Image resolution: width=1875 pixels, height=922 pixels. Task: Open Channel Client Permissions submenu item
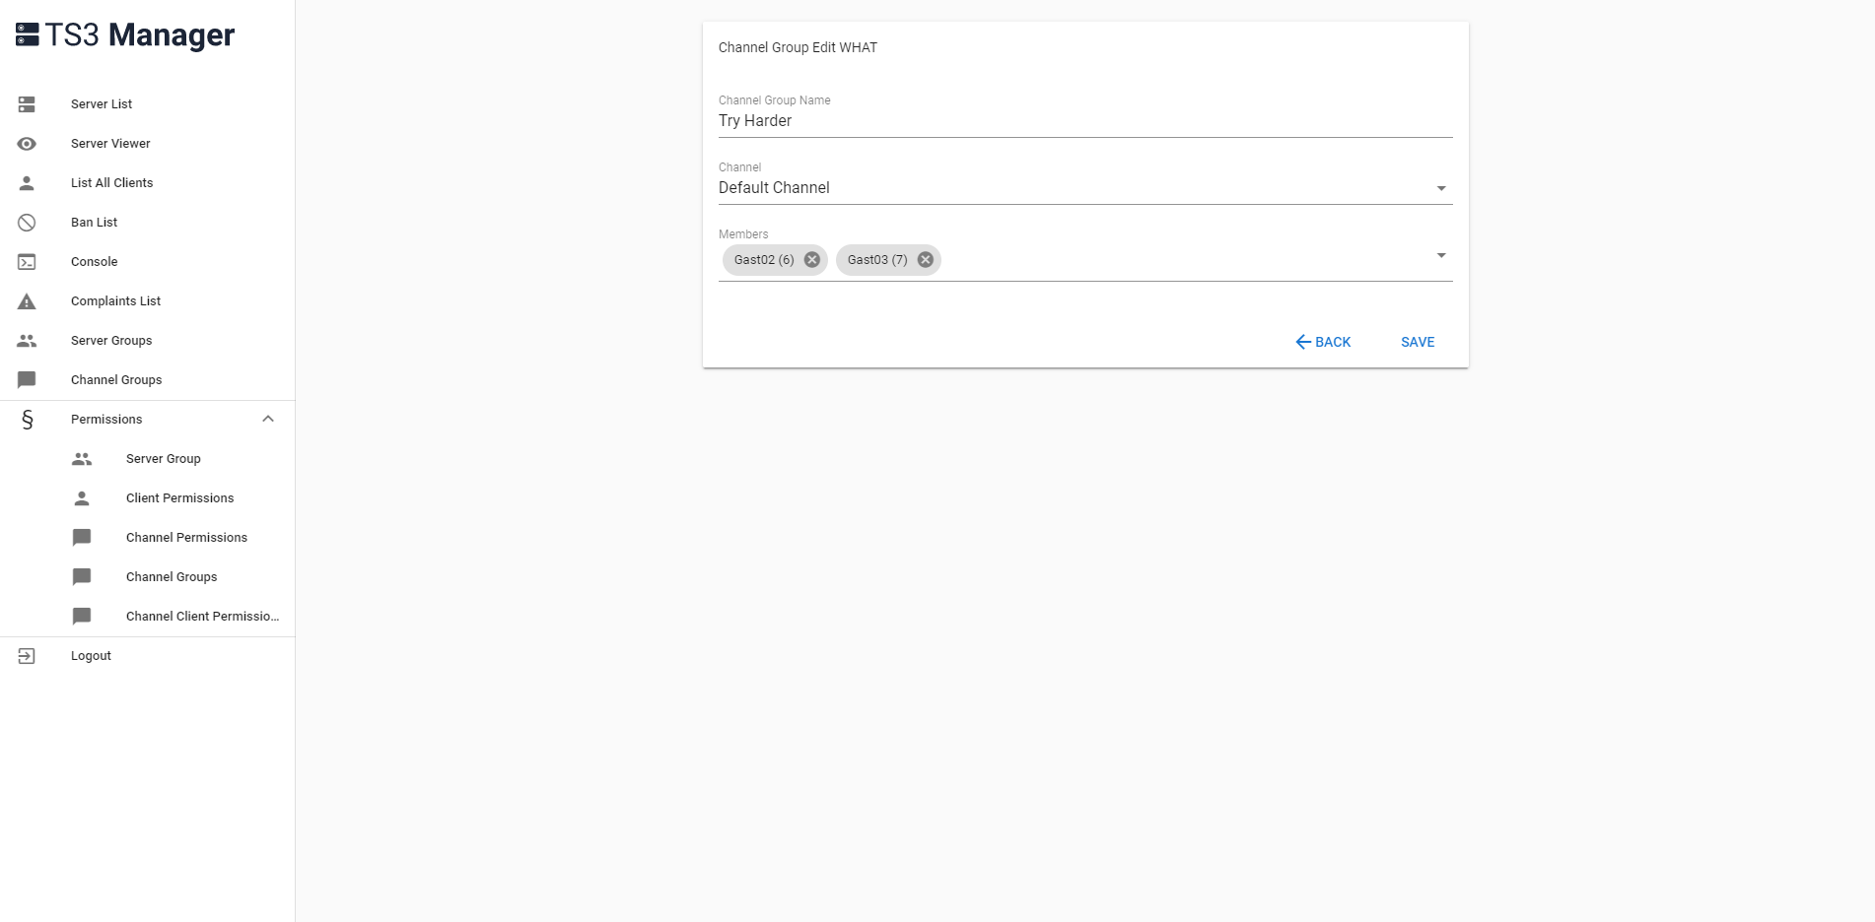click(x=202, y=617)
